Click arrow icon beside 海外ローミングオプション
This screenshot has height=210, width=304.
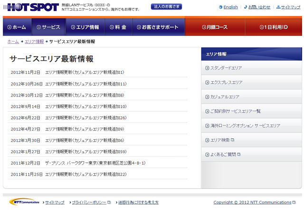coord(207,126)
